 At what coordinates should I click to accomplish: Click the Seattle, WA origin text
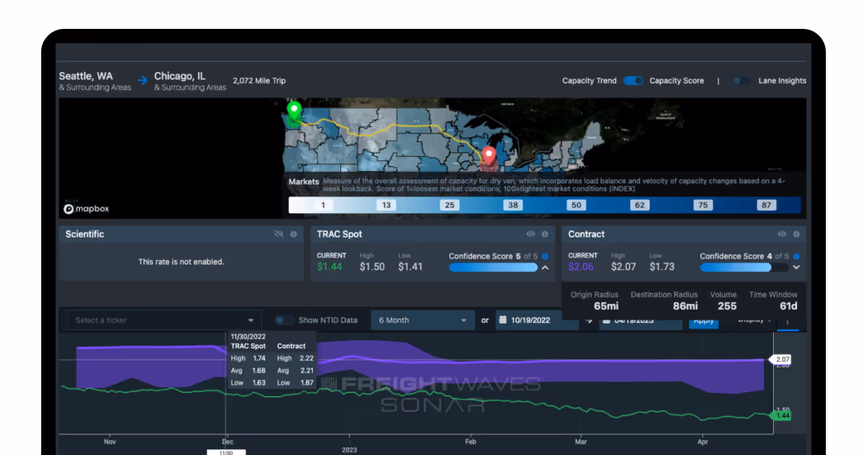[x=86, y=76]
